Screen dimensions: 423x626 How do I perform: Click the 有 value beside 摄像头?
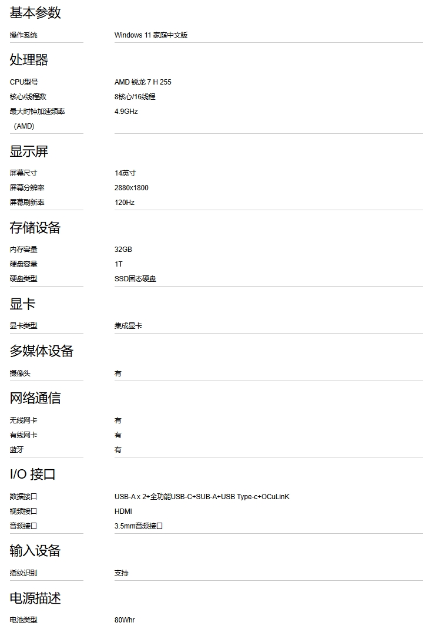(118, 373)
